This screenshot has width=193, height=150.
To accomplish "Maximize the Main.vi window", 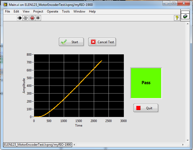I will [174, 3].
